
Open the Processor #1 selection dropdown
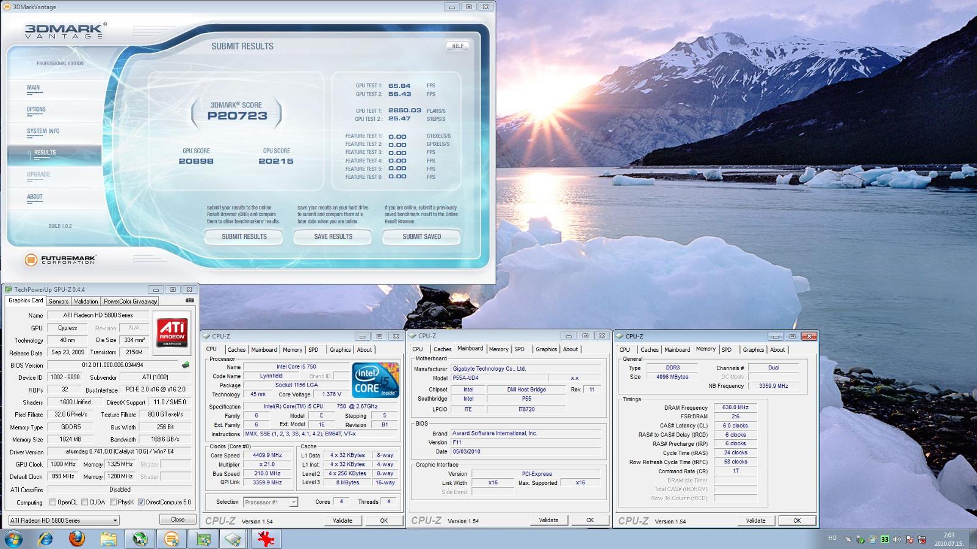click(271, 502)
